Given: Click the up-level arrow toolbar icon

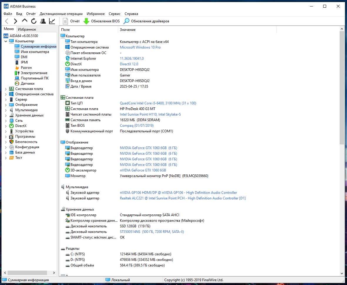Looking at the screenshot, I should click(25, 21).
